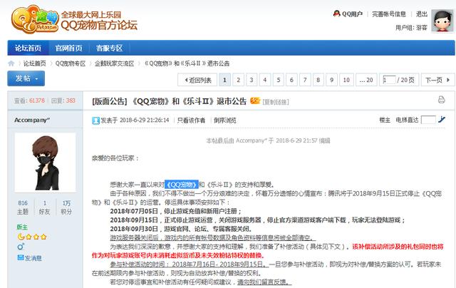The width and height of the screenshot is (456, 288).
Task: Go to page 5
Action: [x=279, y=80]
